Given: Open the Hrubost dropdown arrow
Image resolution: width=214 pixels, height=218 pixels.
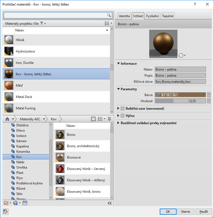Looking at the screenshot, I should tap(209, 101).
